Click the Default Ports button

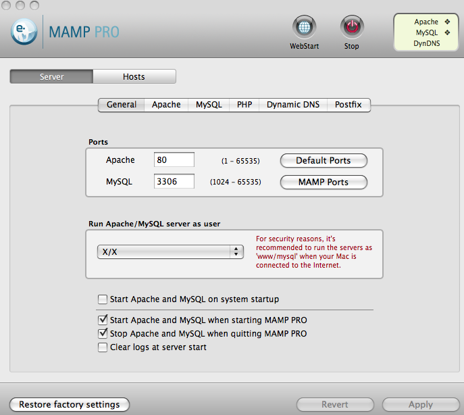click(324, 161)
